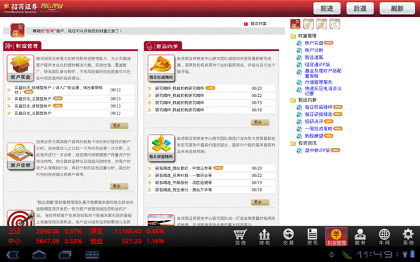The height and width of the screenshot is (262, 420).
Task: Select the 智远内参 section tab header
Action: point(163,46)
